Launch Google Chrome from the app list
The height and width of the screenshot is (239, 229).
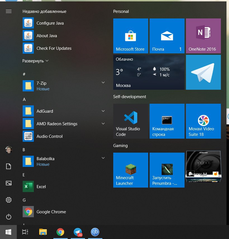(x=64, y=212)
